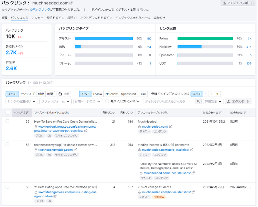Select the Nofollow filter toggle

[111, 94]
